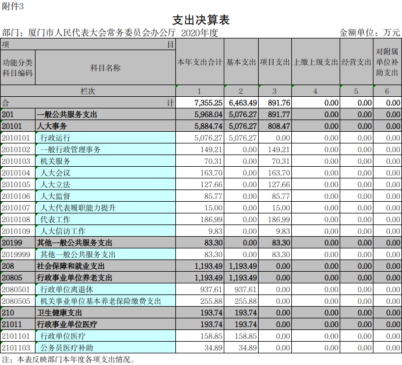Viewport: 402px width, 365px height.
Task: Click the 基本支出 column header
Action: 241,62
